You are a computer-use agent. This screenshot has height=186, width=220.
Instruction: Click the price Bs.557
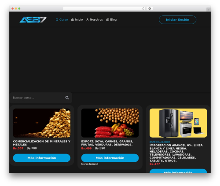pos(18,148)
